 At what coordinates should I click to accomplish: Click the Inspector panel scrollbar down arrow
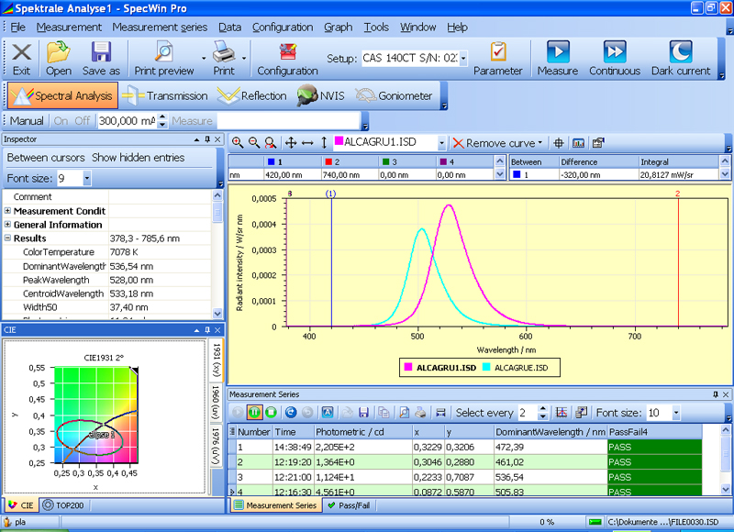pos(217,313)
